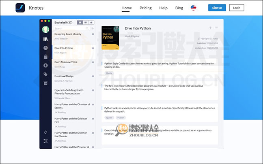Click the Python tag on sys.path highlight
Screen dimensions: 263x164
pos(121,118)
